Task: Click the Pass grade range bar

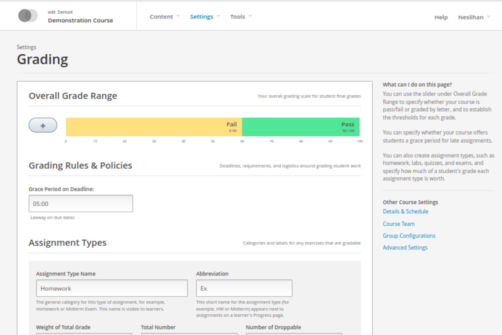Action: [301, 127]
